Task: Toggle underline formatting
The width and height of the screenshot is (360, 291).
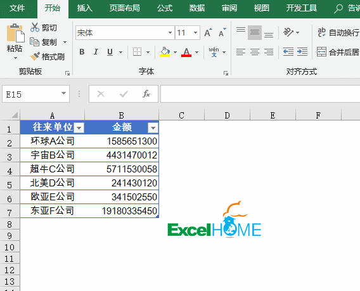Action: (110, 52)
